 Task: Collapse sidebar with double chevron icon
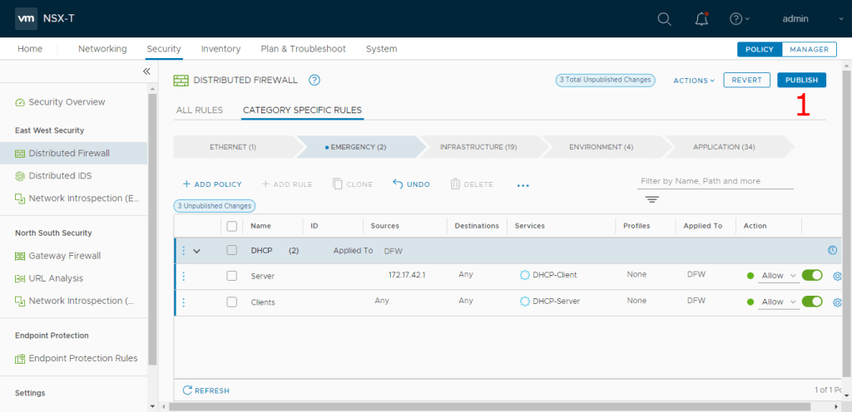click(146, 71)
